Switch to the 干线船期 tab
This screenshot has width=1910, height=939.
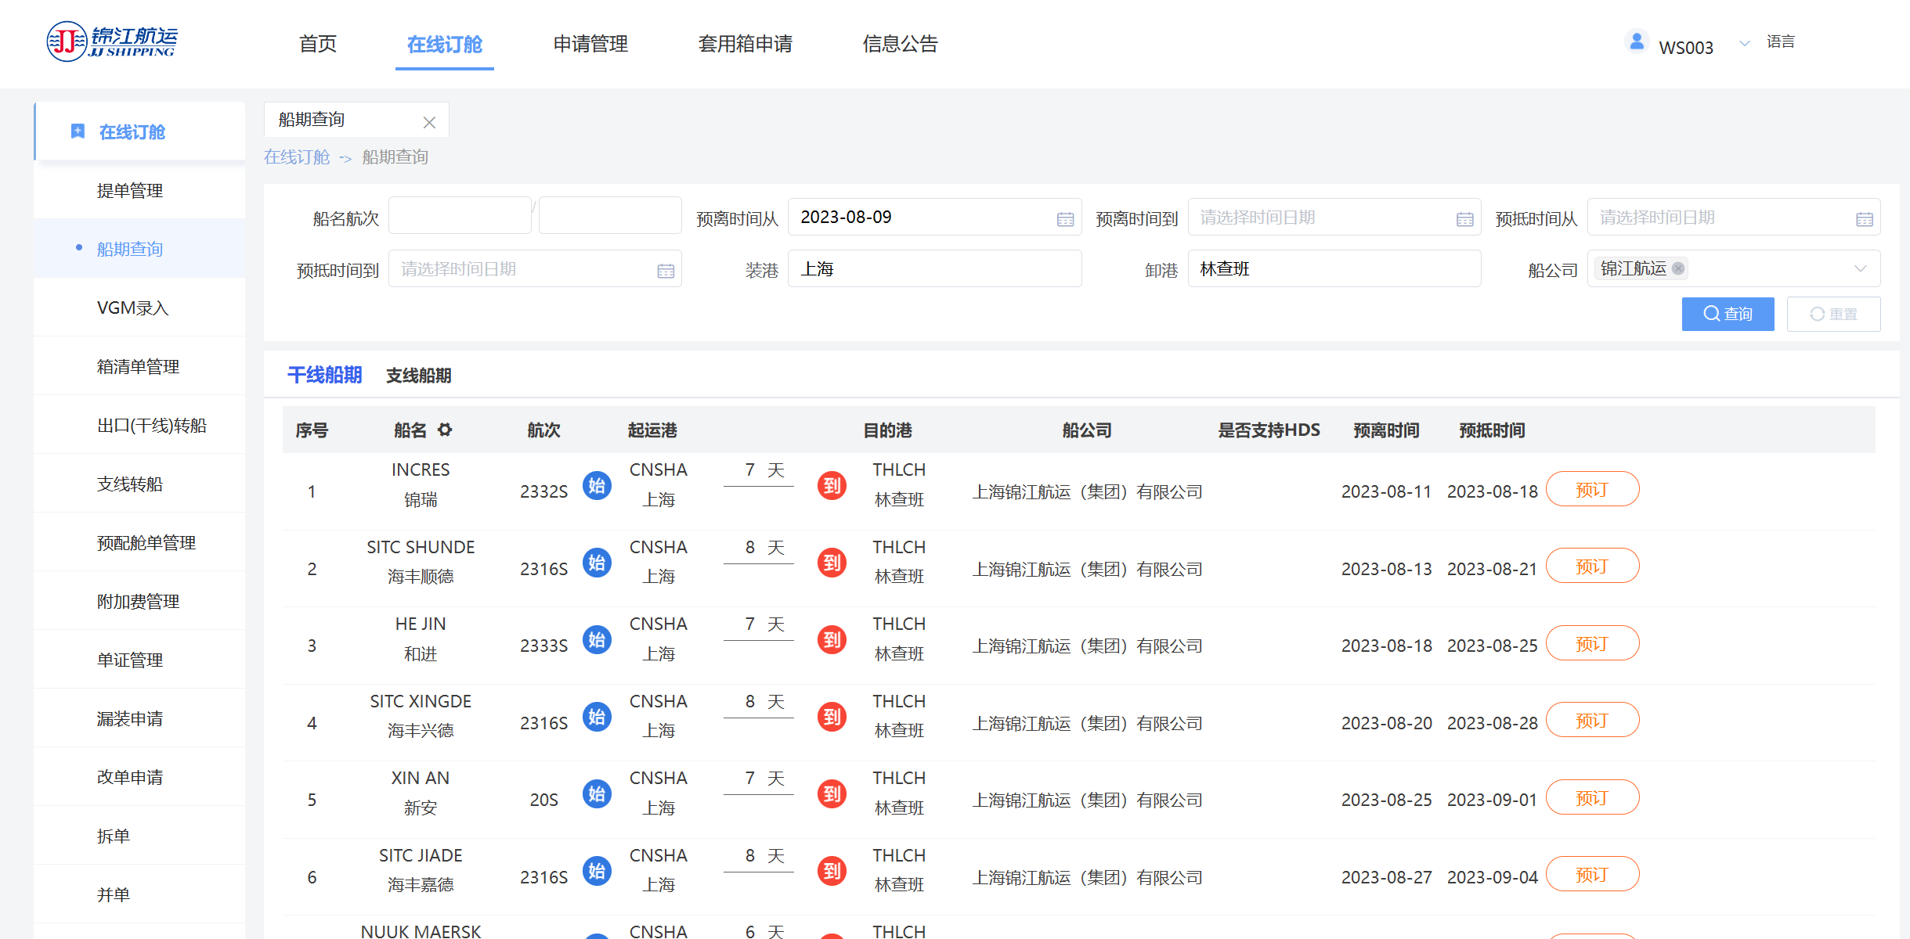pyautogui.click(x=325, y=375)
